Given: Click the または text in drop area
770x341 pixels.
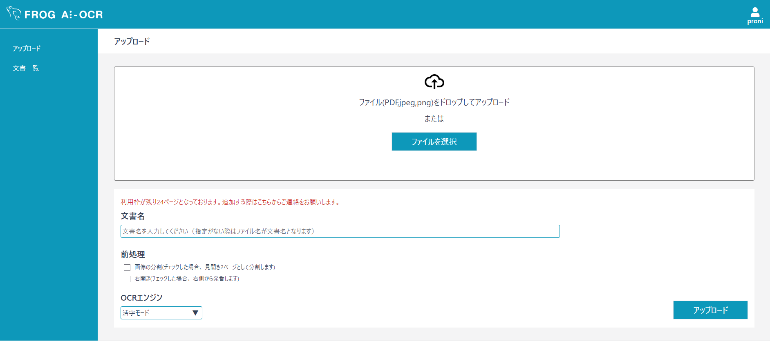Looking at the screenshot, I should point(434,119).
